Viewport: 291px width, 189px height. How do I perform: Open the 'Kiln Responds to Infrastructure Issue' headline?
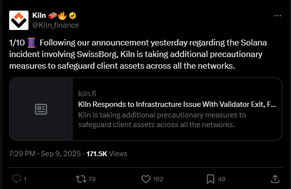point(177,104)
